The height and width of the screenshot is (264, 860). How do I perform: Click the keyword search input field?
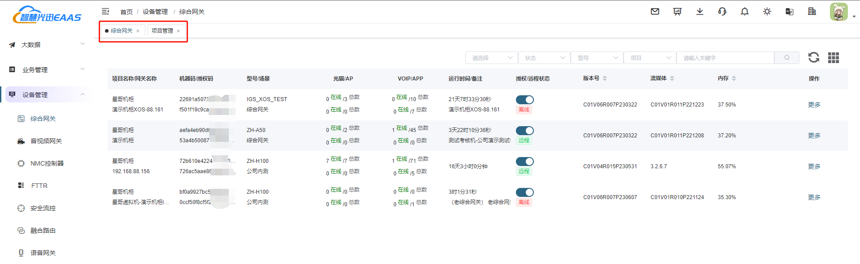point(725,58)
